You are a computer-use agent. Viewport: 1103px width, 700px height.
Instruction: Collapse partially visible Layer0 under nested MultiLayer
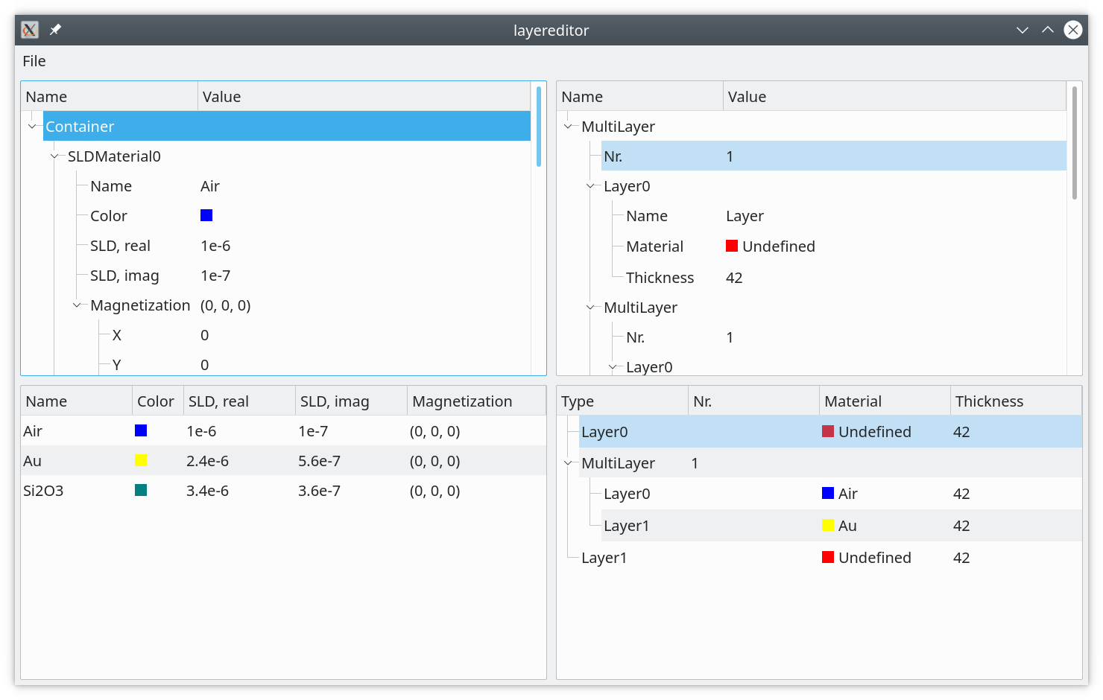pyautogui.click(x=613, y=367)
